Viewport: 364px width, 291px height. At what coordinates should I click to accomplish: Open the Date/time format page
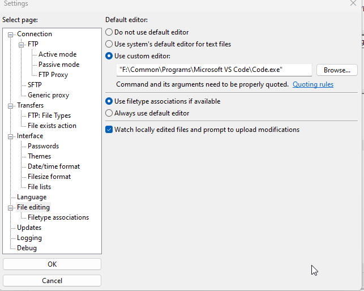(54, 166)
